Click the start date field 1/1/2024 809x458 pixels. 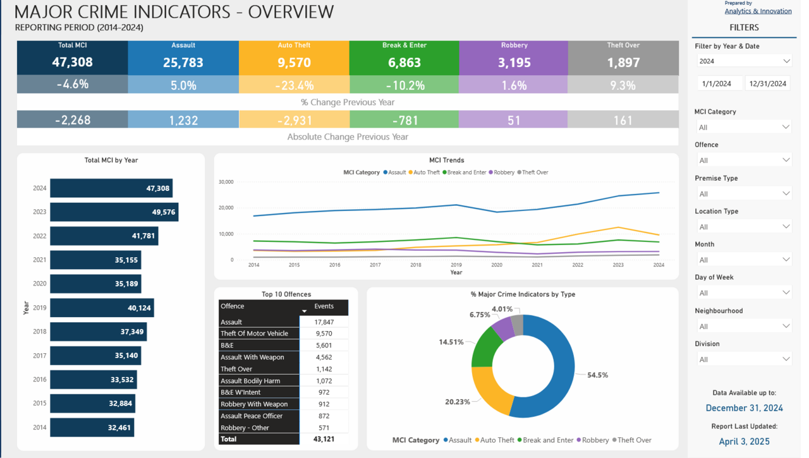(x=719, y=83)
